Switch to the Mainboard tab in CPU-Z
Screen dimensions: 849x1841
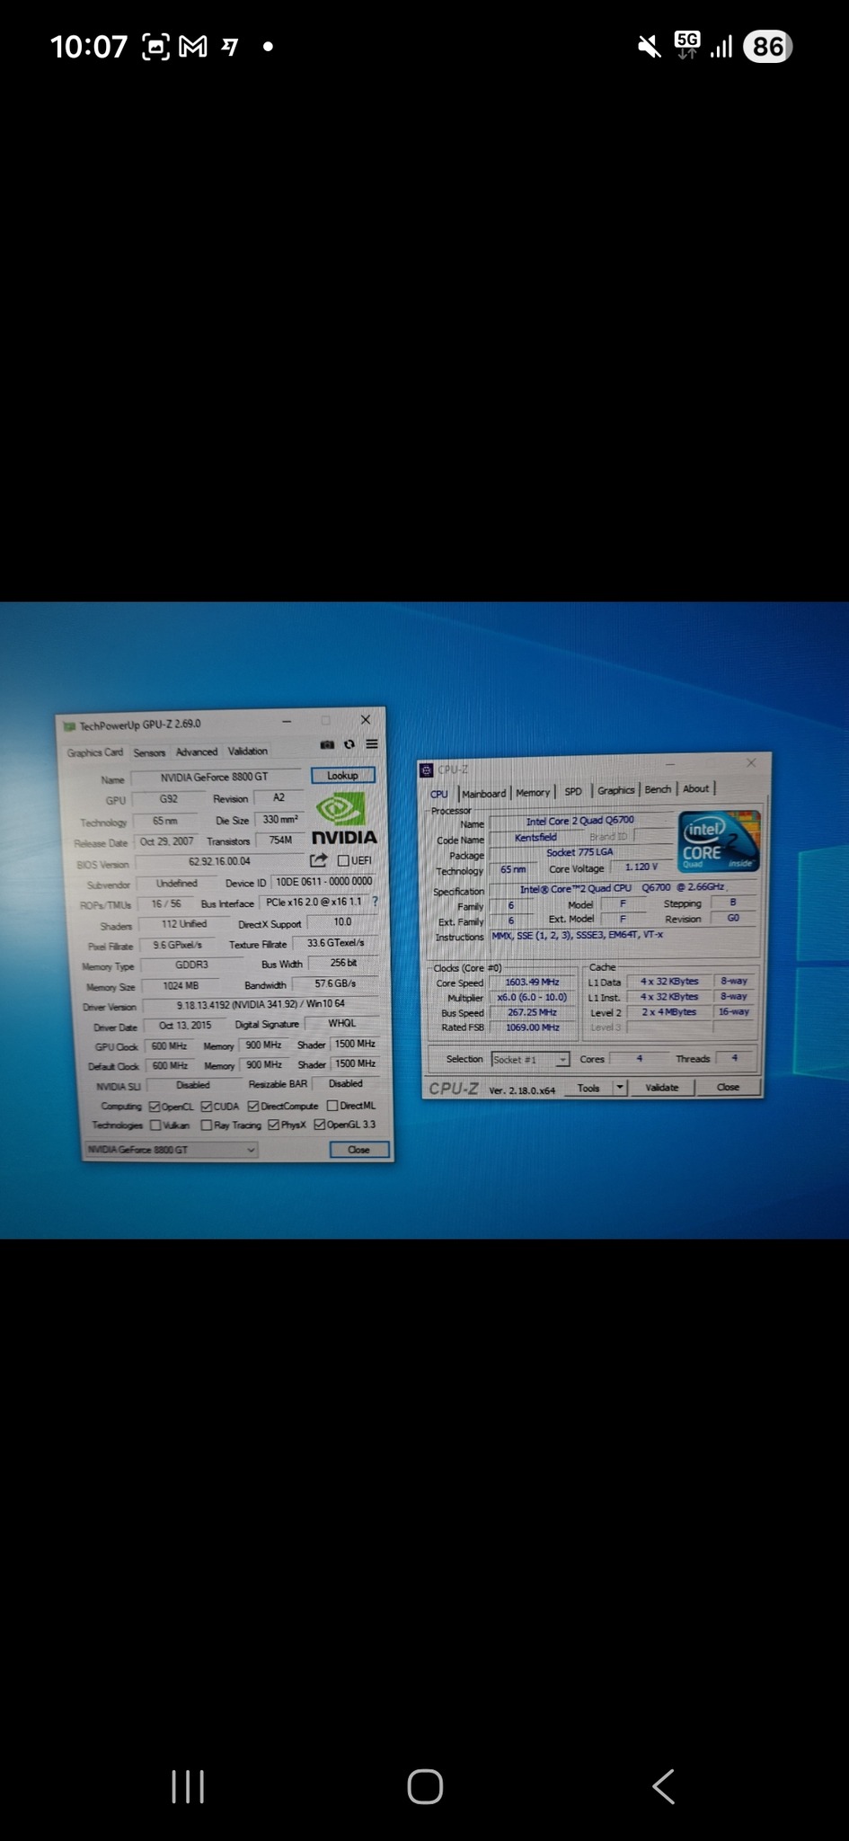[483, 794]
